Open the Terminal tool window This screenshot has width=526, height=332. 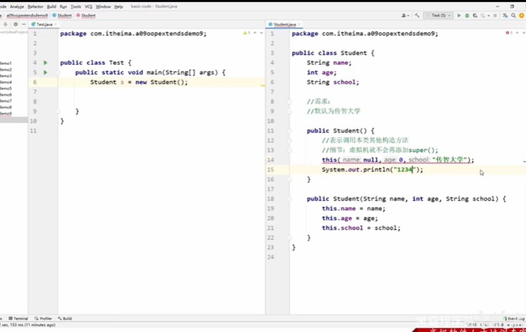pos(18,318)
